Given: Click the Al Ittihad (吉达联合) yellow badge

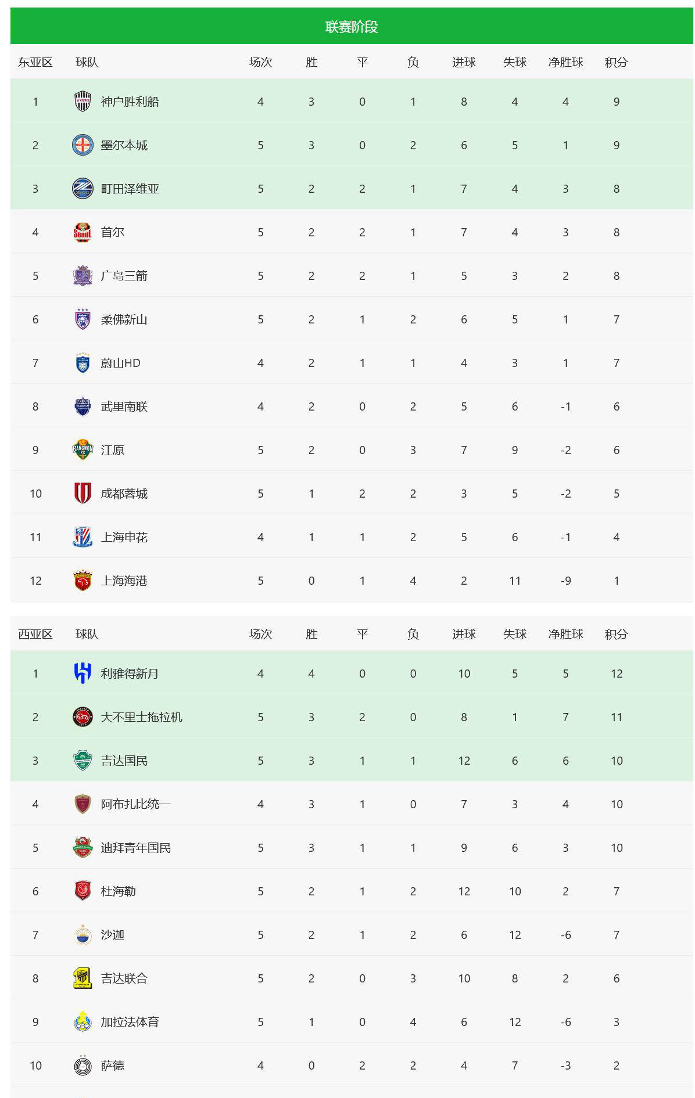Looking at the screenshot, I should click(x=83, y=978).
